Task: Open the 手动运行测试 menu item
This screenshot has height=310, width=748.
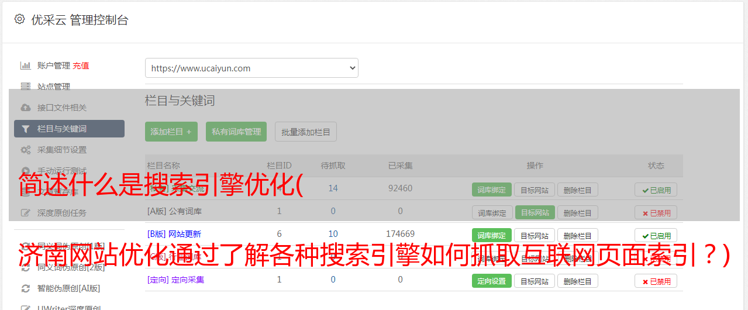Action: [62, 171]
